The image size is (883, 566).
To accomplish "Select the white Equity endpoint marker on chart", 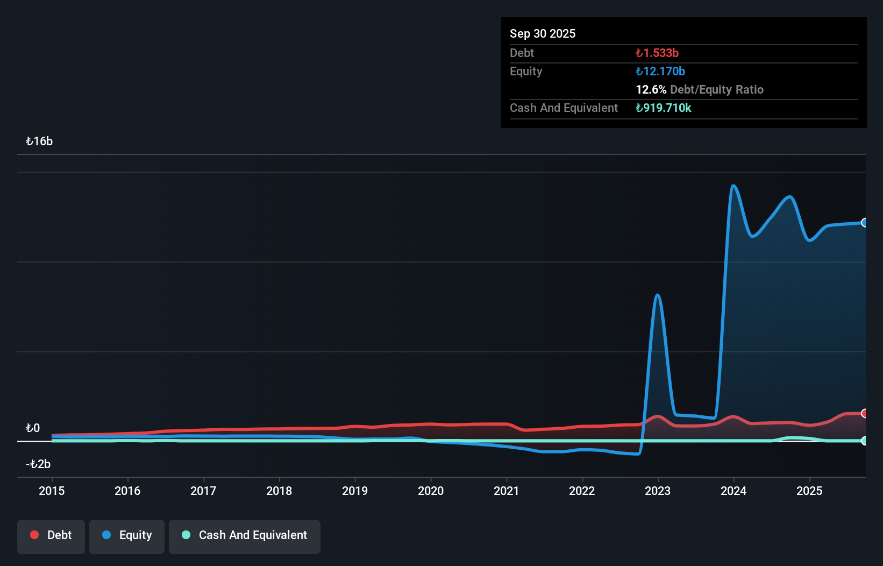I will coord(865,222).
